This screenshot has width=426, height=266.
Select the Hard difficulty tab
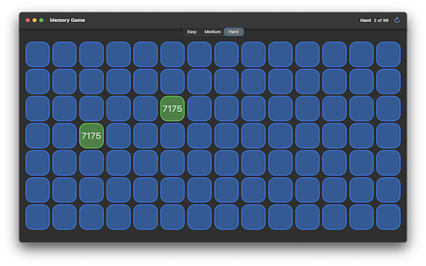[234, 32]
